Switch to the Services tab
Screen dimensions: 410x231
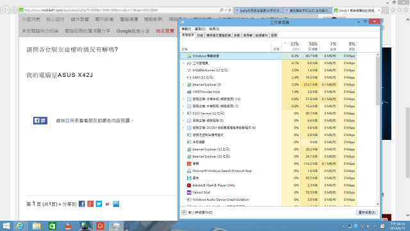(x=274, y=35)
